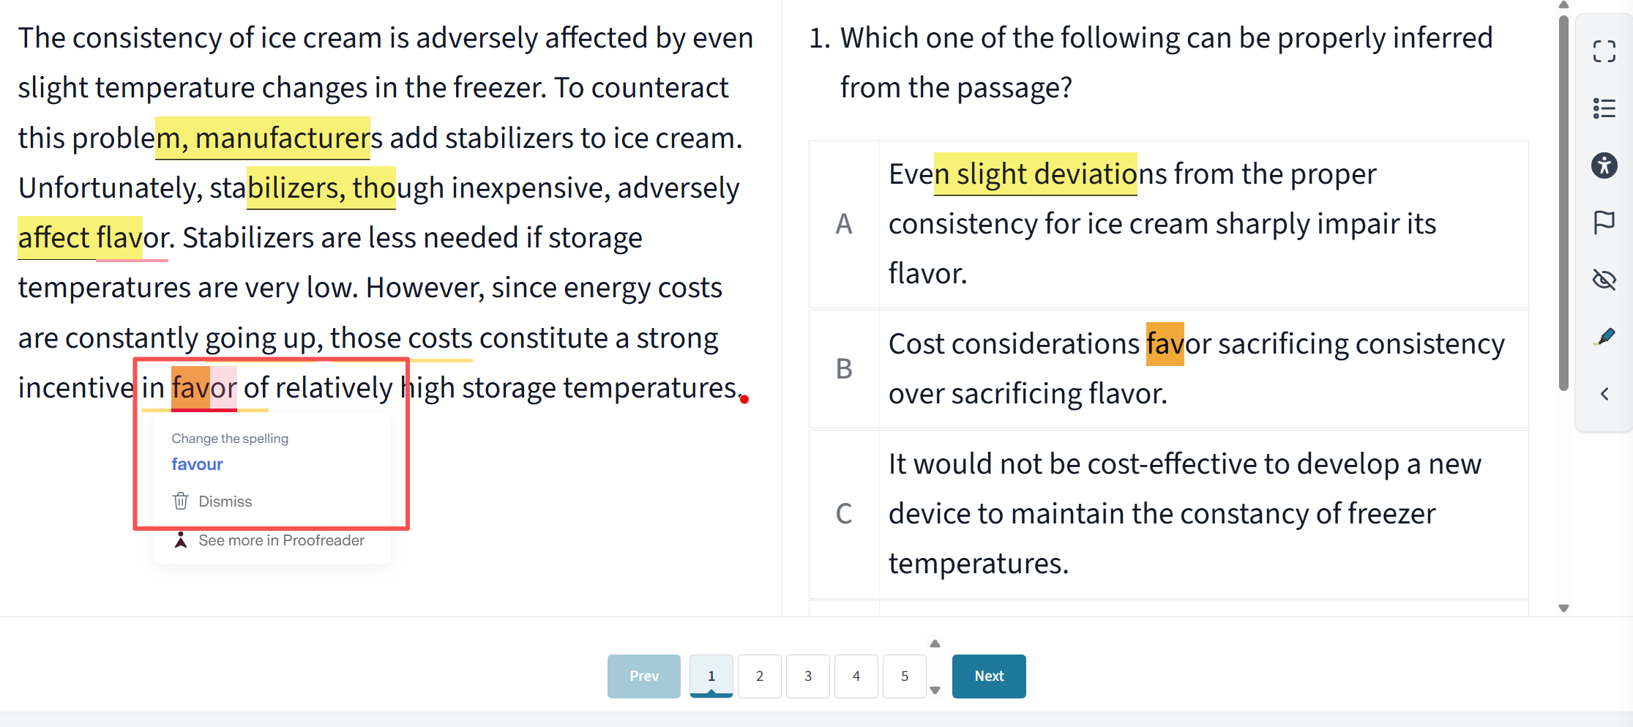Viewport: 1633px width, 727px height.
Task: Open the question list icon
Action: point(1604,108)
